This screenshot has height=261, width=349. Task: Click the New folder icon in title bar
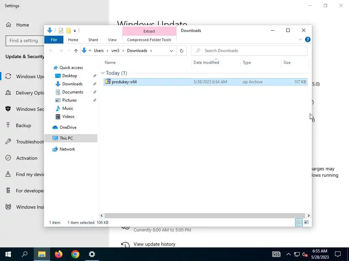pyautogui.click(x=69, y=31)
